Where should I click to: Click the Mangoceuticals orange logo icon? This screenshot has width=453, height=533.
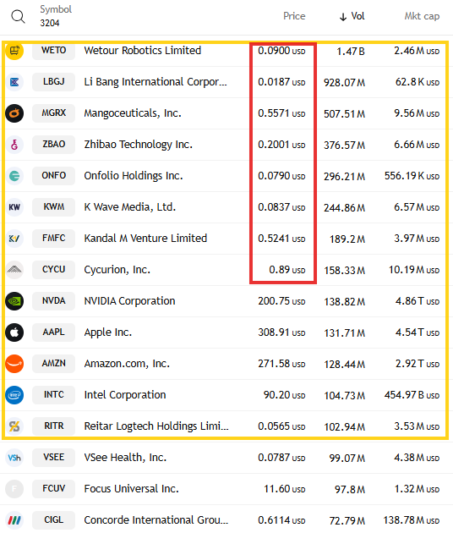coord(14,113)
